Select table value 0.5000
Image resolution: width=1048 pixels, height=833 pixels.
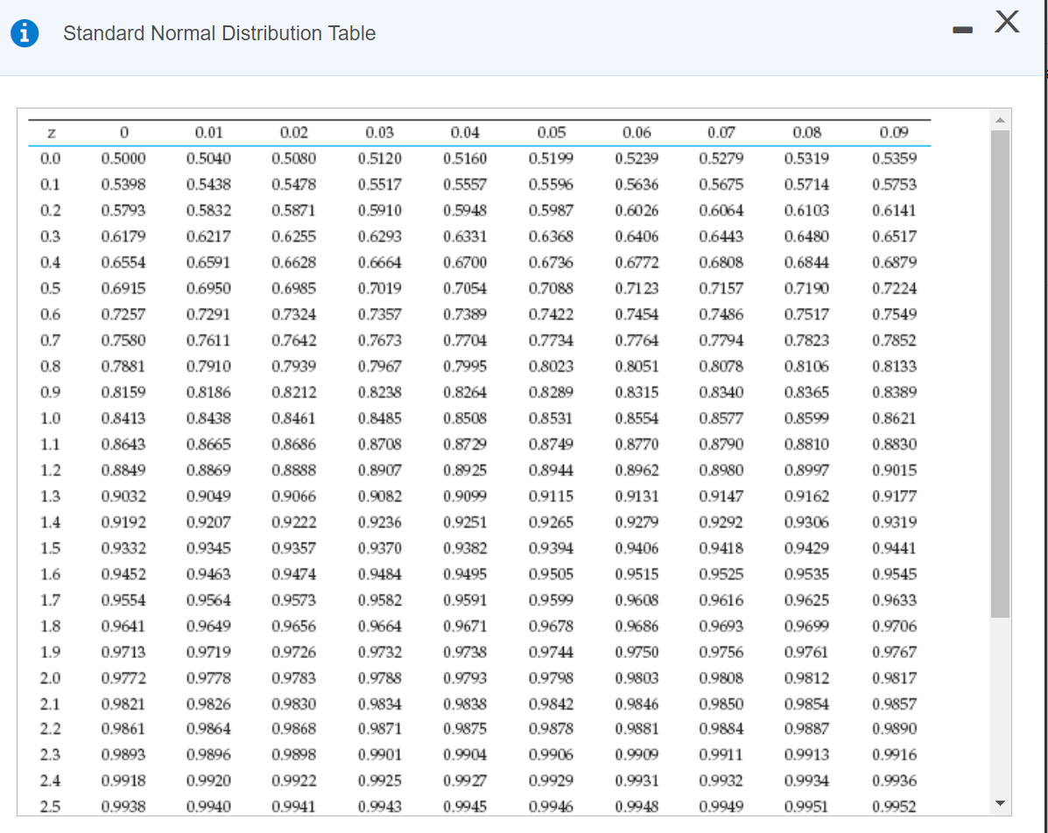point(123,157)
